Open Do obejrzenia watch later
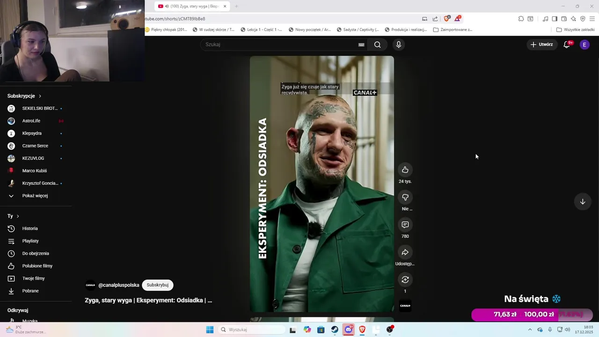 pyautogui.click(x=35, y=254)
